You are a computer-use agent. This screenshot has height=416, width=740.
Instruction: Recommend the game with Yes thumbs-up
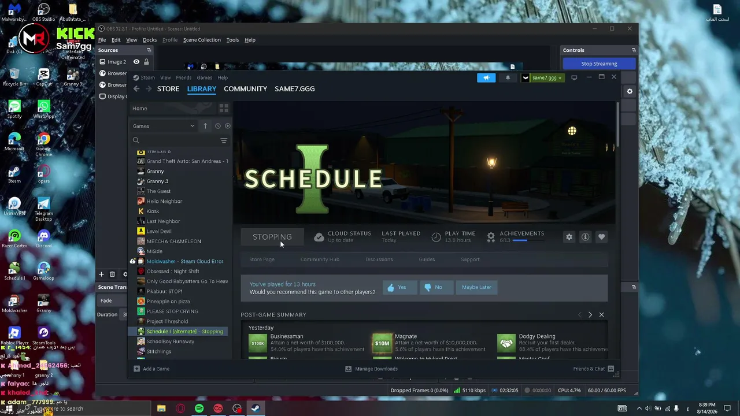399,287
